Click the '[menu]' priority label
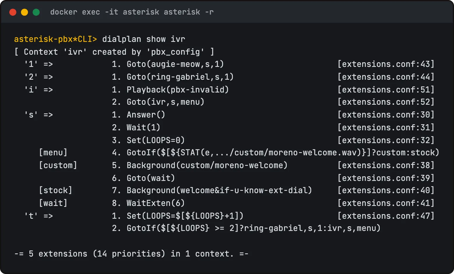The height and width of the screenshot is (274, 454). point(53,153)
